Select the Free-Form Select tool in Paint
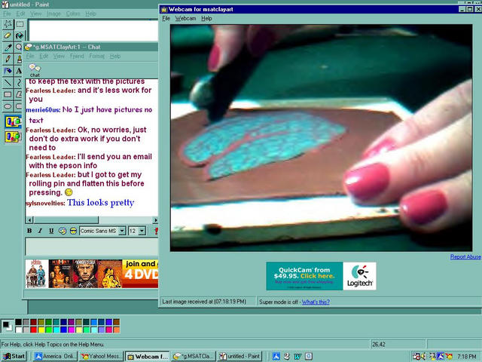 click(x=8, y=23)
